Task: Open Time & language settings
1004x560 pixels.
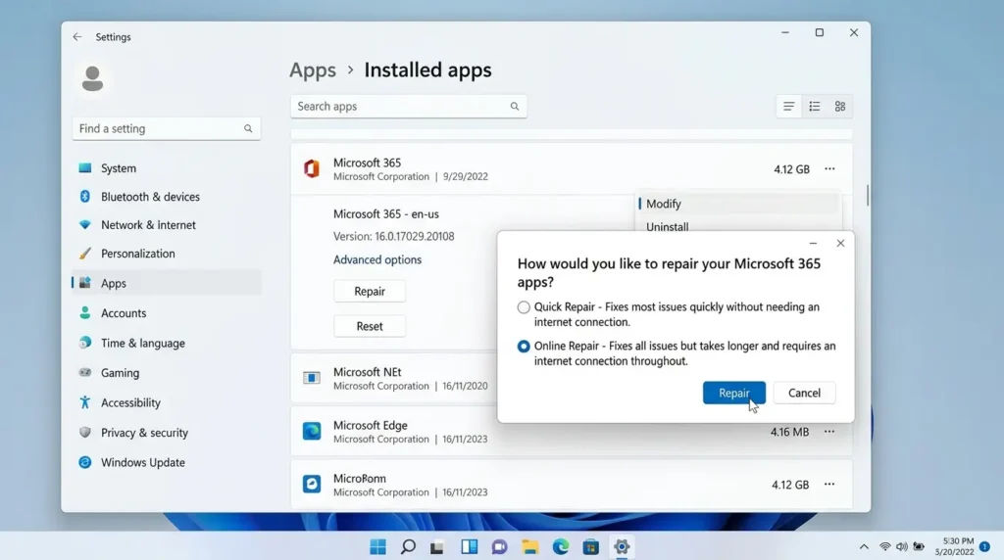Action: (x=167, y=344)
